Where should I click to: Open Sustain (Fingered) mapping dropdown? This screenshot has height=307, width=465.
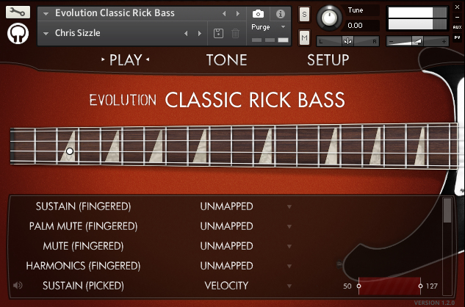[x=289, y=206]
